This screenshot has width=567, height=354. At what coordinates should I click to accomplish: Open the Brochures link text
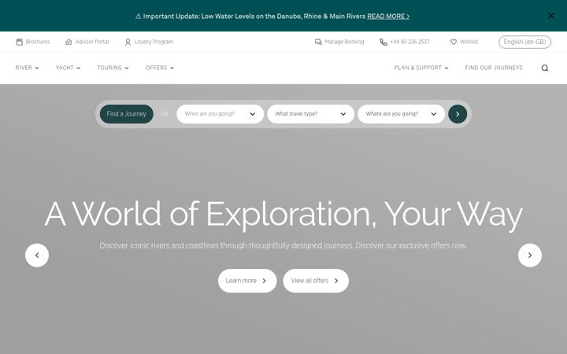tap(38, 42)
